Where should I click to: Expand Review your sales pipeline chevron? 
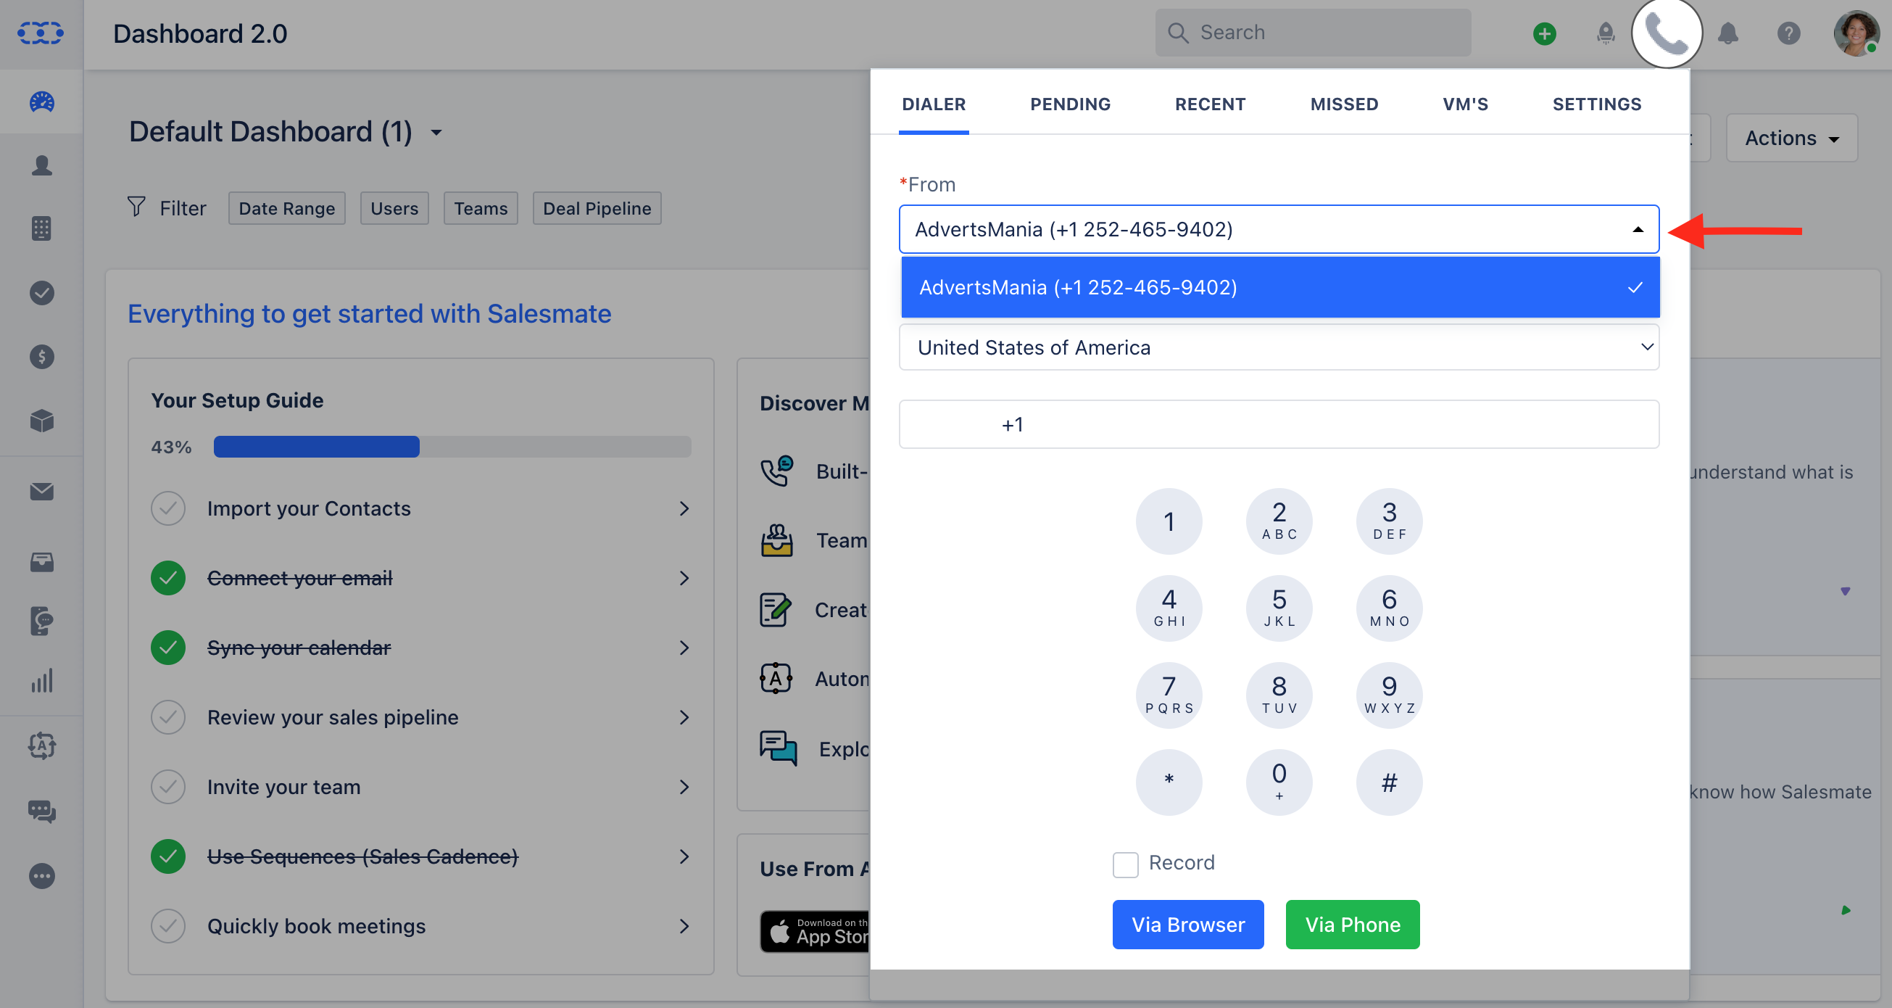coord(684,717)
